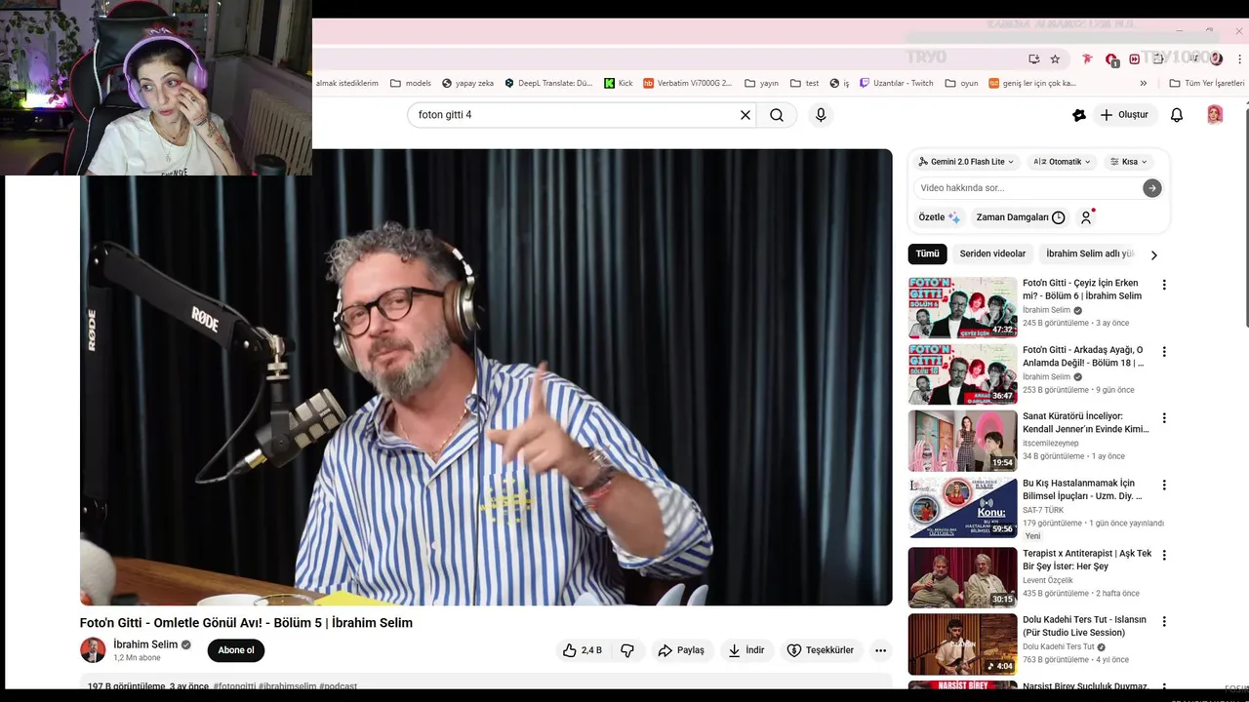This screenshot has height=702, width=1249.
Task: Click the magnifier search button
Action: tap(777, 115)
